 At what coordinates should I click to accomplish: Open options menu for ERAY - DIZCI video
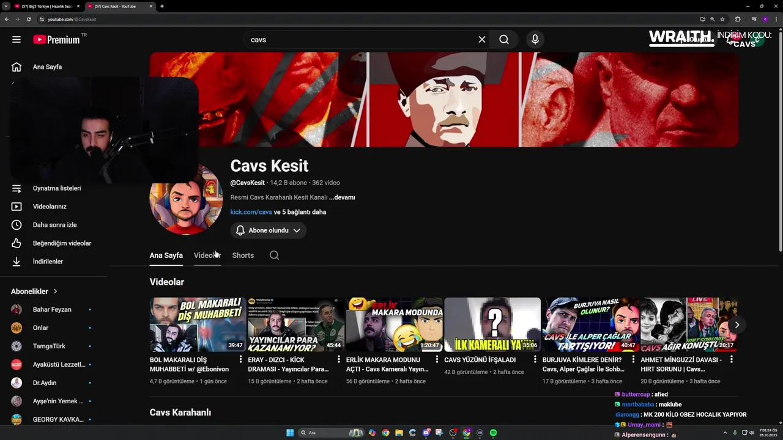tap(339, 359)
